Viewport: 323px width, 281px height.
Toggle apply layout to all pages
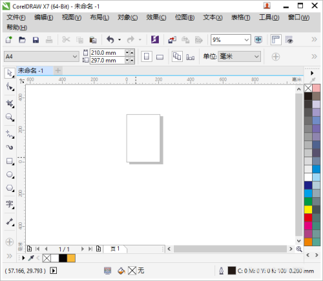pyautogui.click(x=177, y=57)
